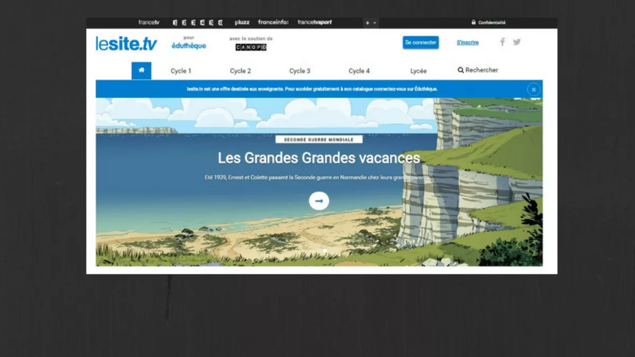Viewport: 635px width, 357px height.
Task: Open the pluzz link in top bar
Action: click(x=242, y=23)
